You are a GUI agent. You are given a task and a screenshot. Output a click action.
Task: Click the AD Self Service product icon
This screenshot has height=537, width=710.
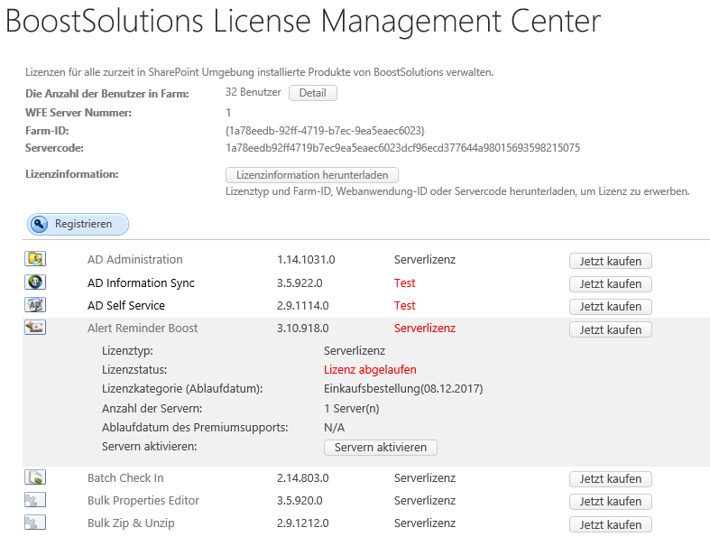35,304
